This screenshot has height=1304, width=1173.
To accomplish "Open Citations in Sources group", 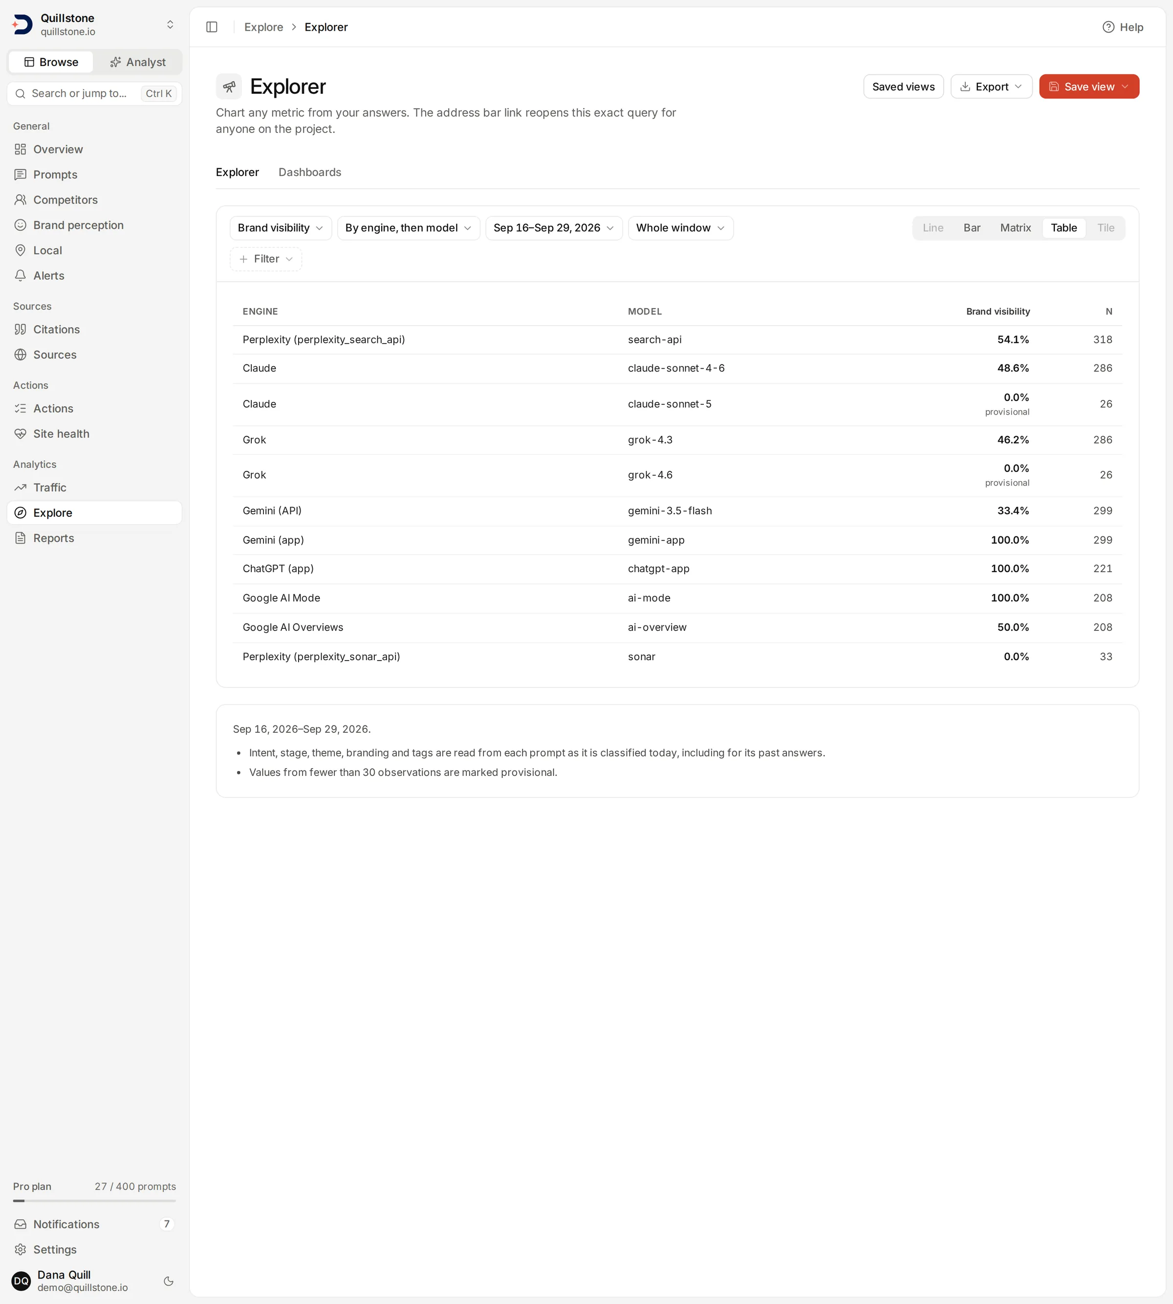I will tap(94, 330).
